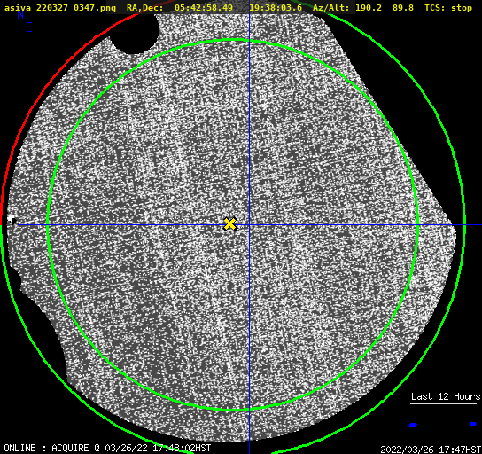Click the Az/Alt label
Screen dimensions: 482x454
331,8
